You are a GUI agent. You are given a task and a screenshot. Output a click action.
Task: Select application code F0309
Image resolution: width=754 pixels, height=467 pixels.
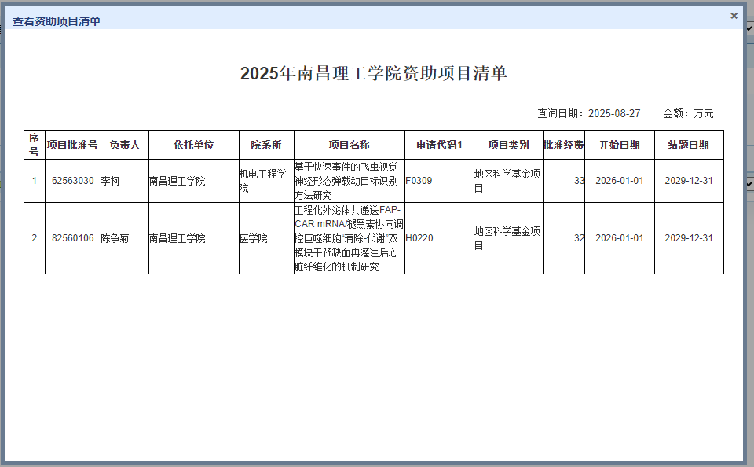pyautogui.click(x=419, y=181)
